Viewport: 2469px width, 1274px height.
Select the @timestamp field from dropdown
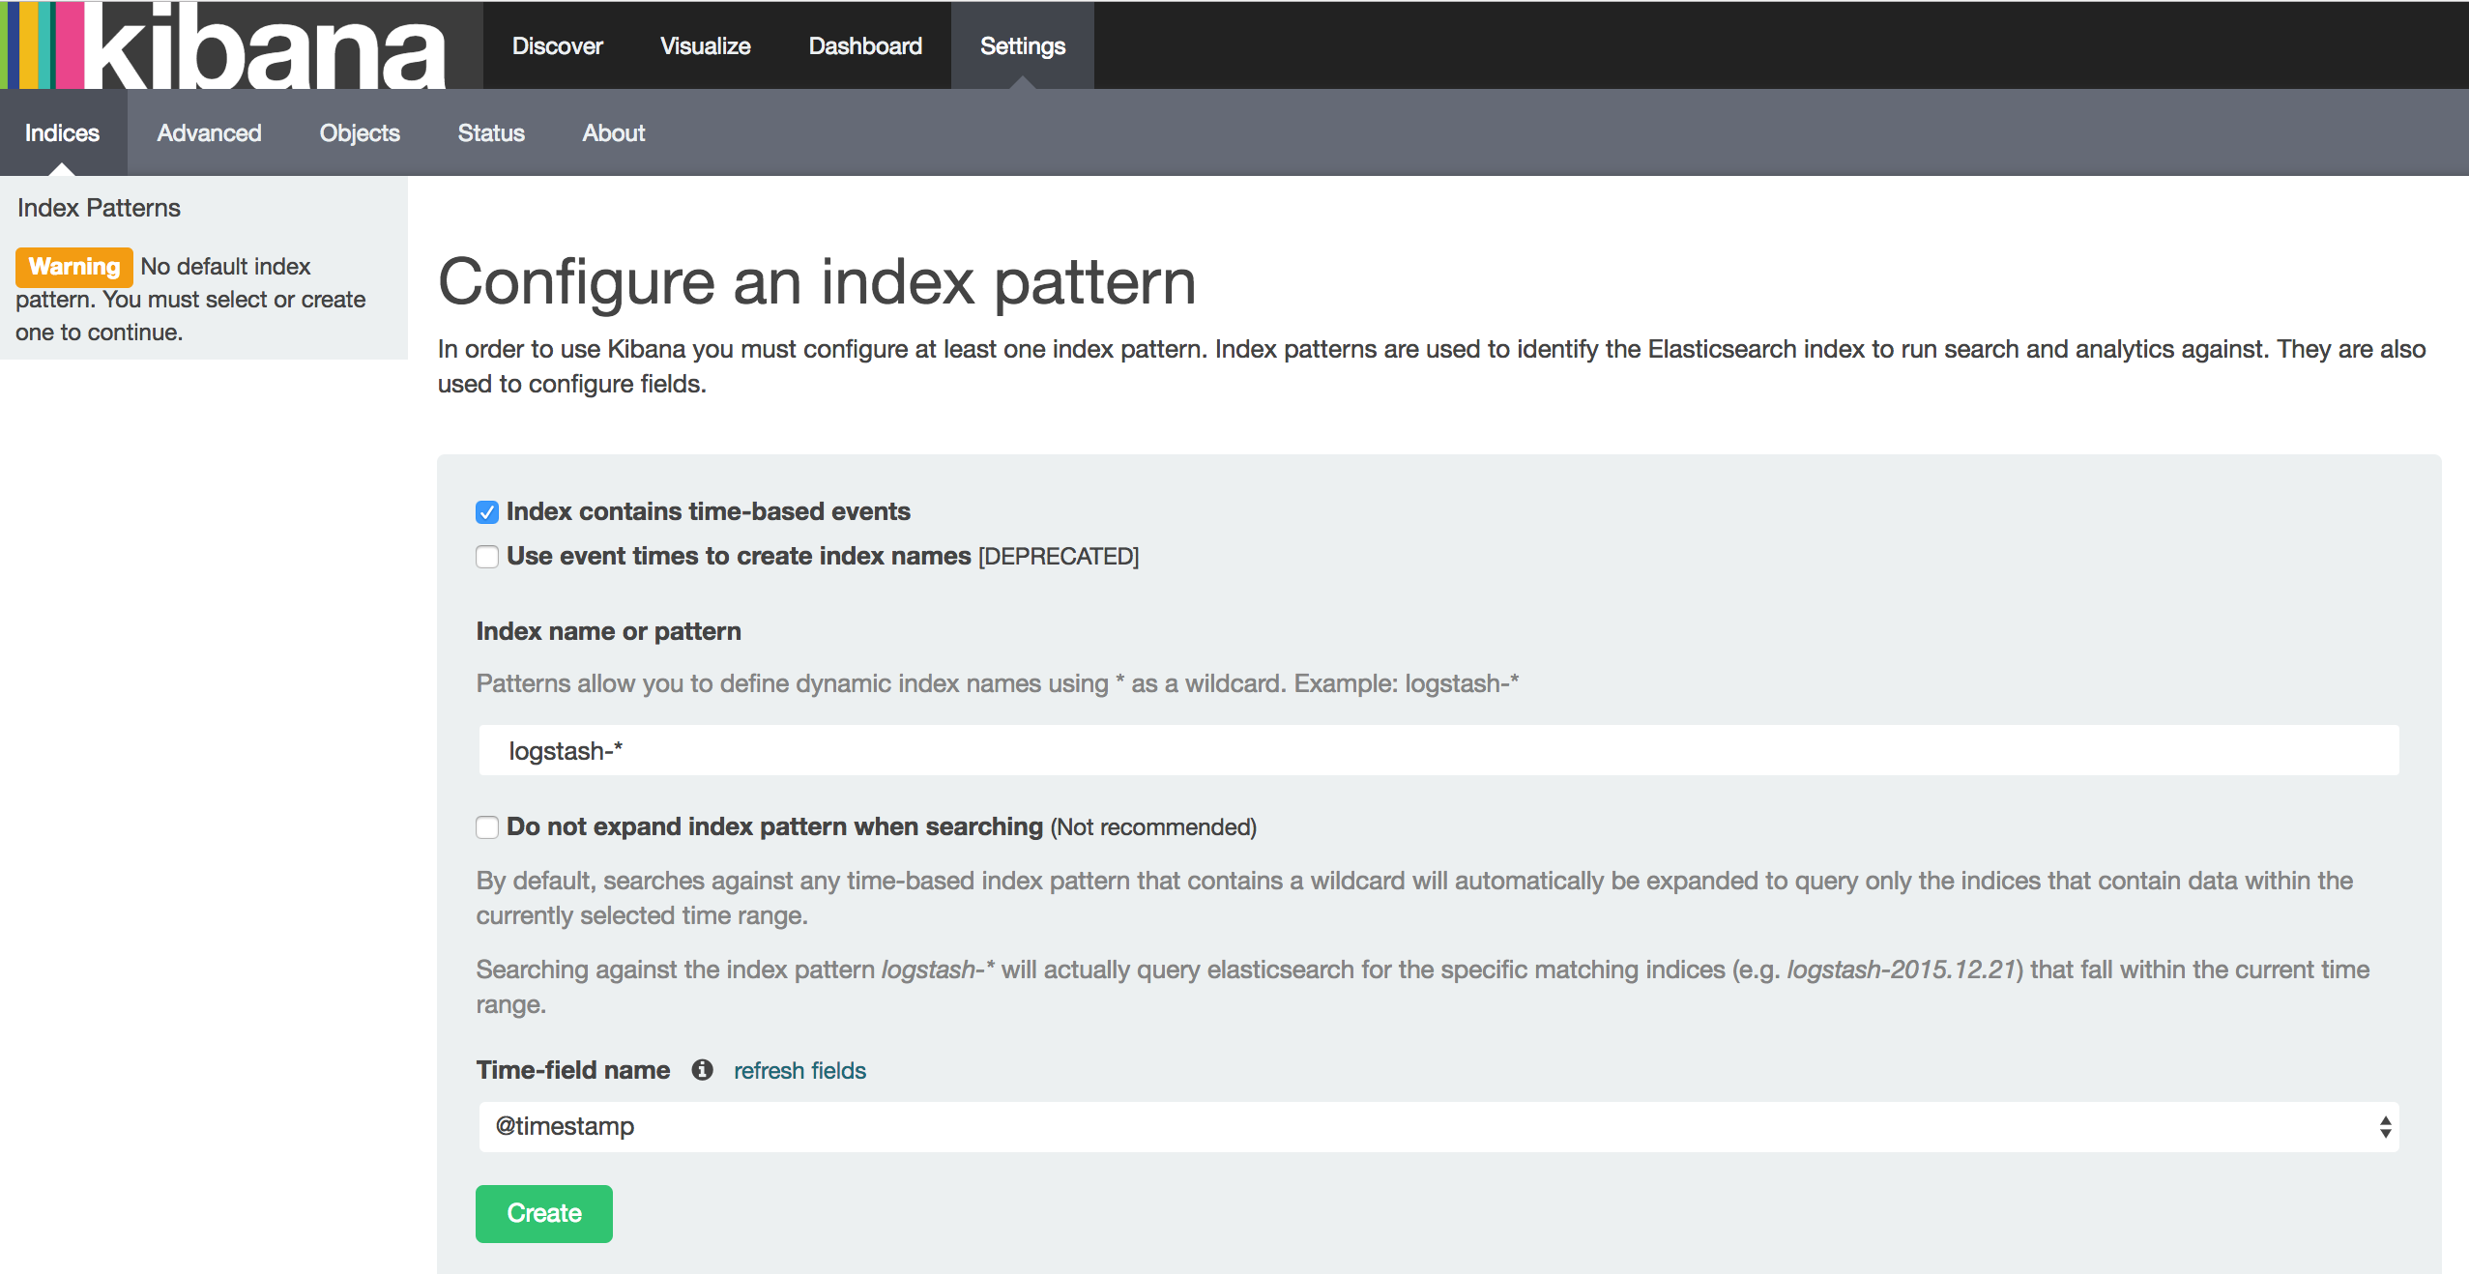point(1438,1126)
